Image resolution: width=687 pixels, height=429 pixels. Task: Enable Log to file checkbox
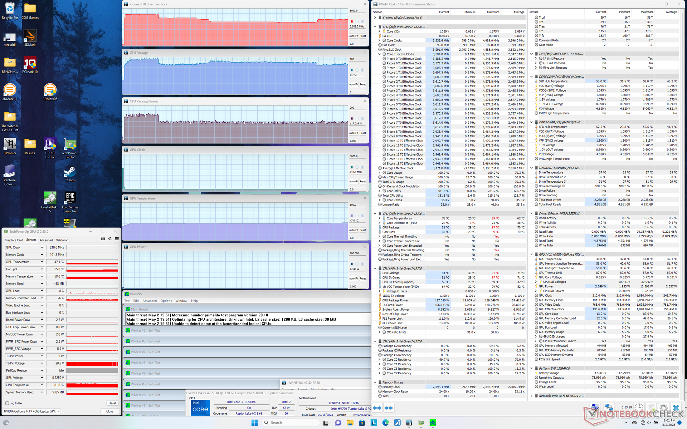coord(7,403)
